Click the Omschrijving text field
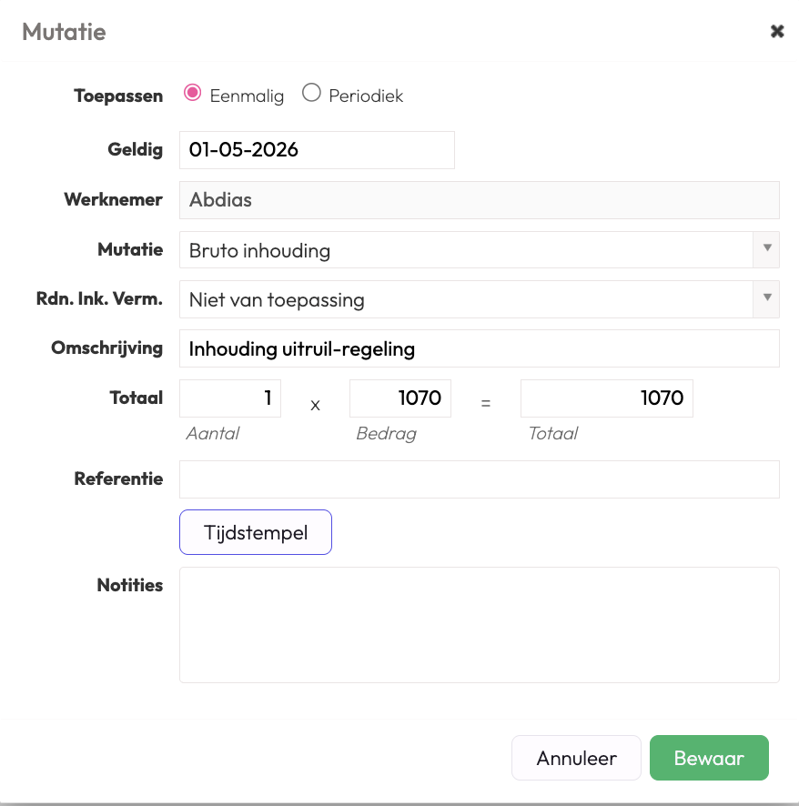The width and height of the screenshot is (799, 806). coord(480,348)
